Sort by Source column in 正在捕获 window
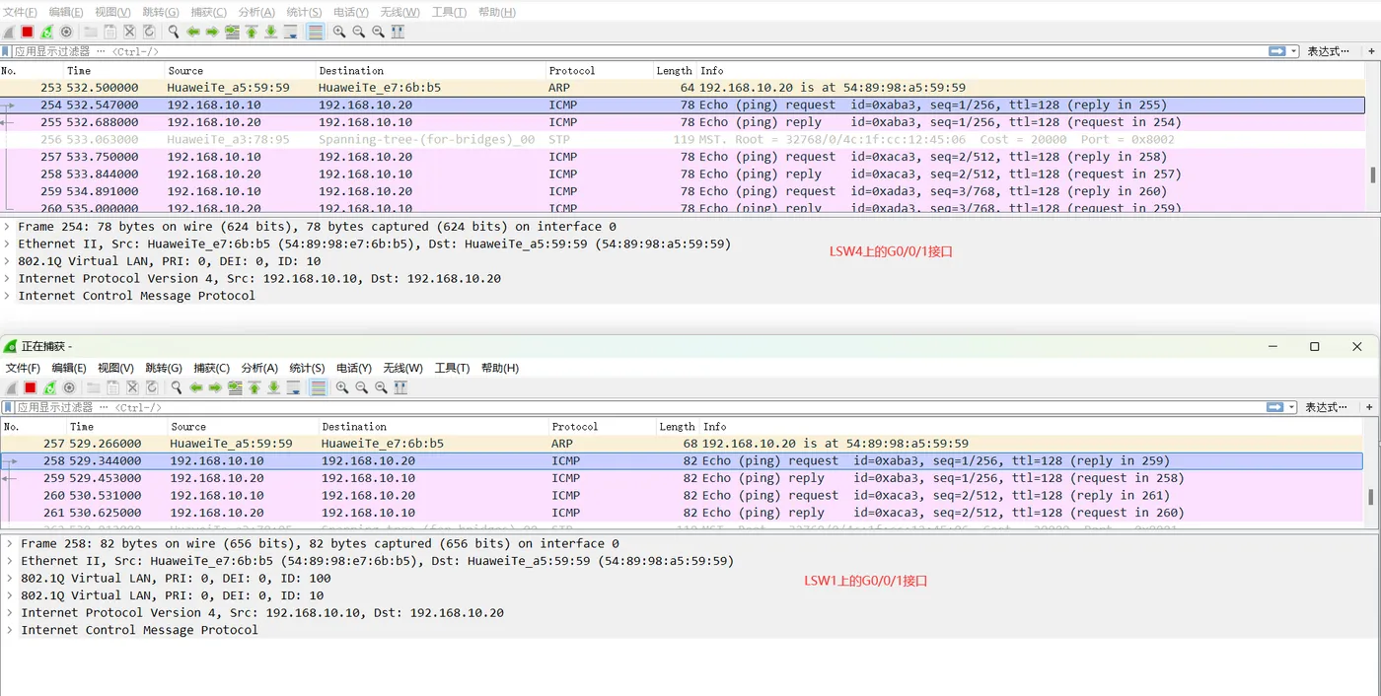 [241, 427]
